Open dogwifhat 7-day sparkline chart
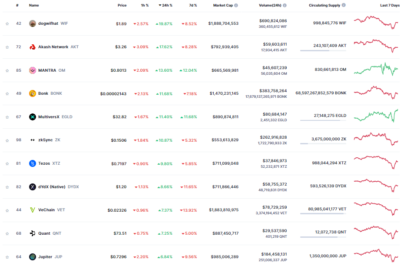The width and height of the screenshot is (404, 266). tap(376, 23)
